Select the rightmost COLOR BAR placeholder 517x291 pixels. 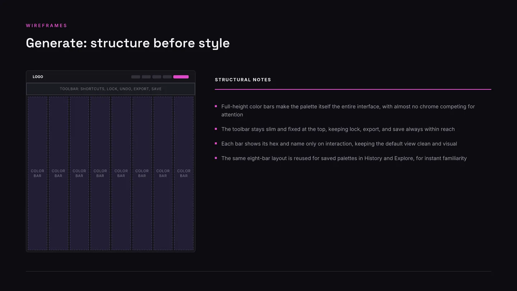(x=184, y=173)
